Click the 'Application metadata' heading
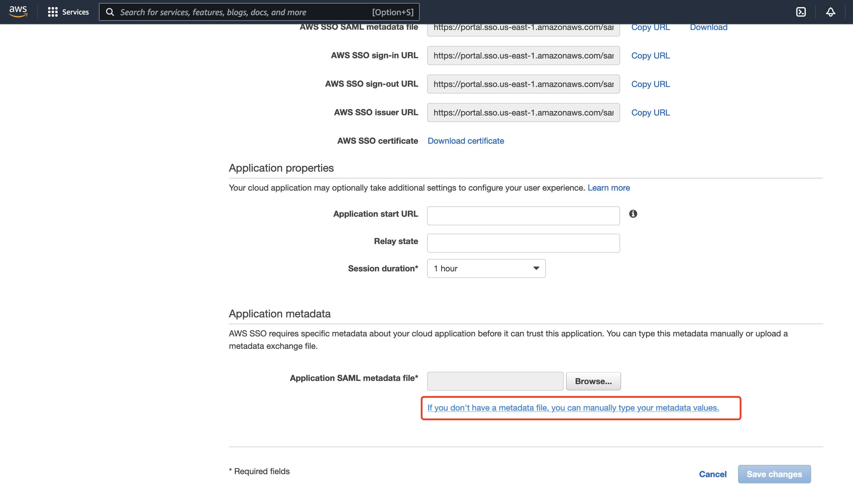Viewport: 853px width, 497px height. coord(279,314)
